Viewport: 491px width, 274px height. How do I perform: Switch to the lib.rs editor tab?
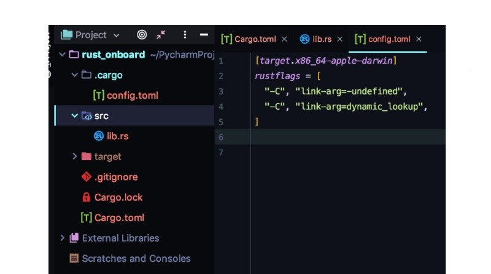(x=322, y=39)
